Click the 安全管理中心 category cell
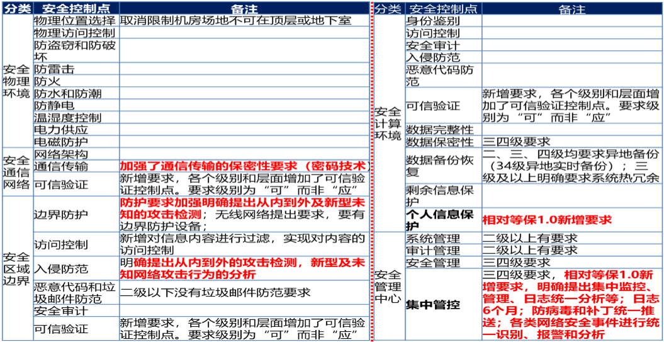664x342 pixels. [389, 287]
